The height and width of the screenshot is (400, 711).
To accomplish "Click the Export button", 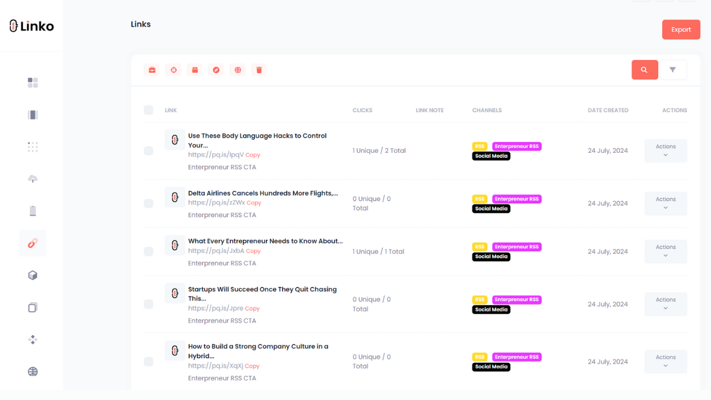I will [681, 29].
